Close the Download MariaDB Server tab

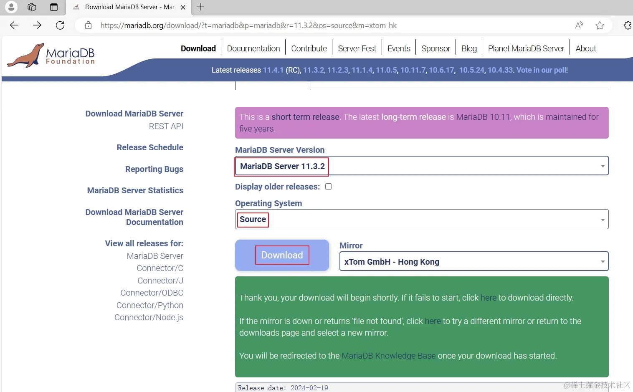(x=183, y=7)
